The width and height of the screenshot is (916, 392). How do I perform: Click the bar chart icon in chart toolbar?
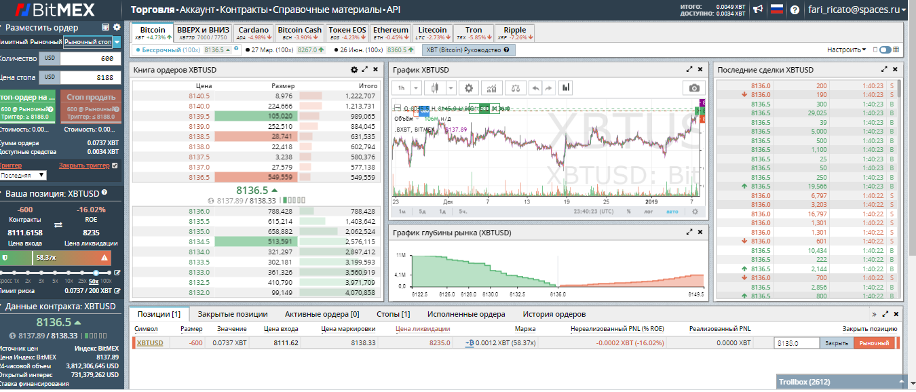tap(566, 88)
